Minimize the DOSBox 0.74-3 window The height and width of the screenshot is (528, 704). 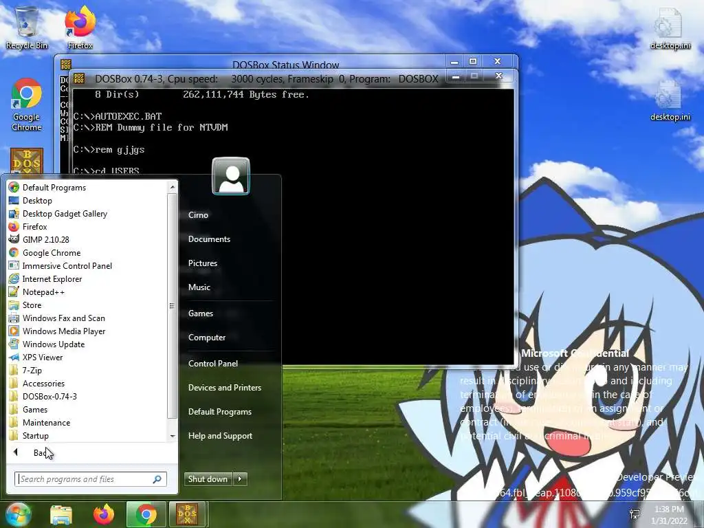pyautogui.click(x=456, y=77)
